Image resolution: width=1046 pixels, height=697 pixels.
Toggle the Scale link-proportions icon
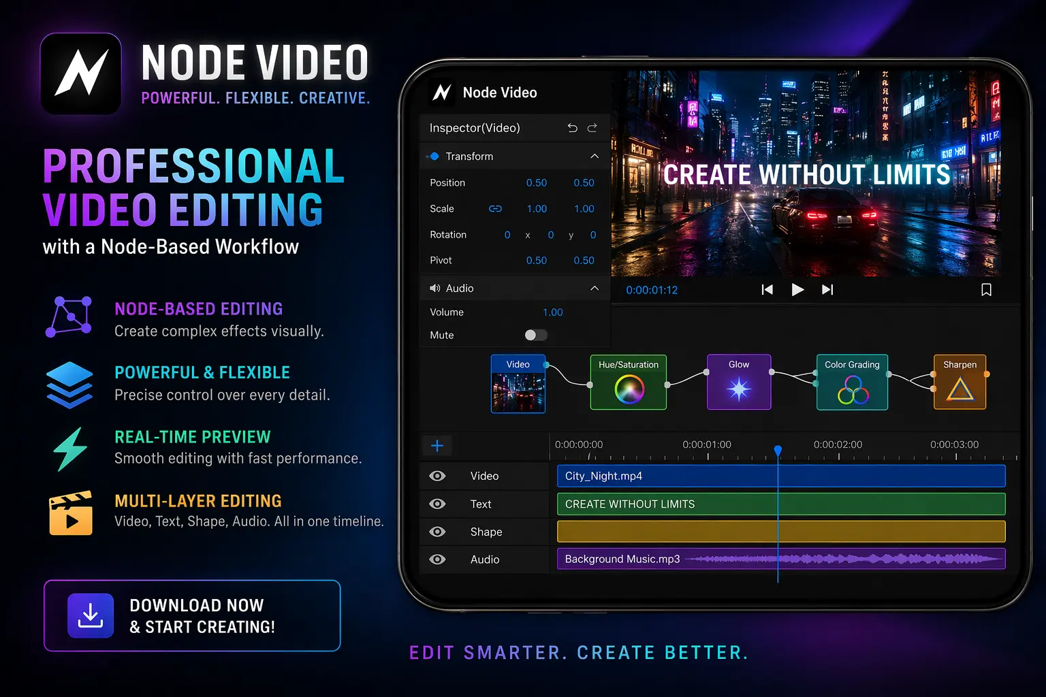[495, 209]
